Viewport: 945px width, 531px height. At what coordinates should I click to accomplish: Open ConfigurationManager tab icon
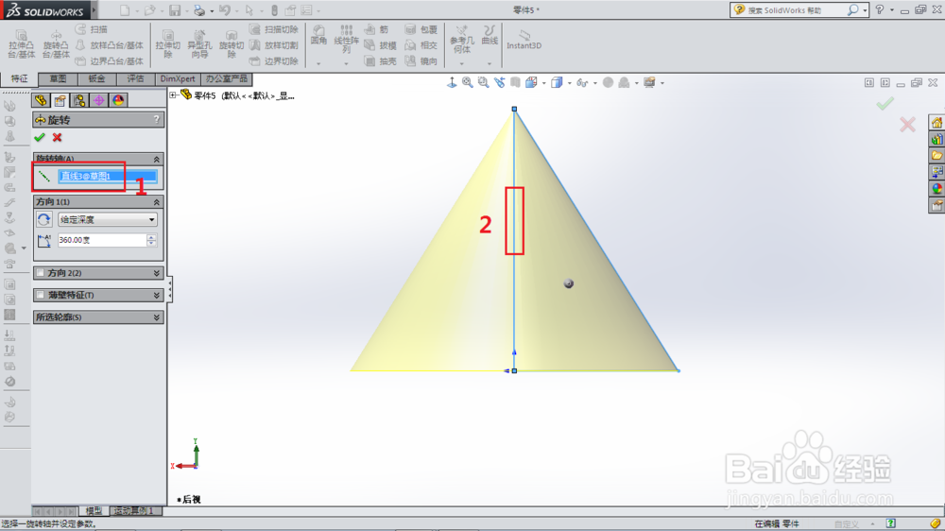tap(79, 100)
